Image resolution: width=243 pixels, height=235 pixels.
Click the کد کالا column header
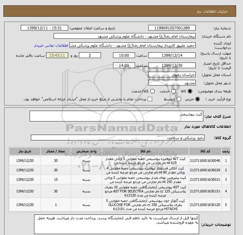pos(205,151)
